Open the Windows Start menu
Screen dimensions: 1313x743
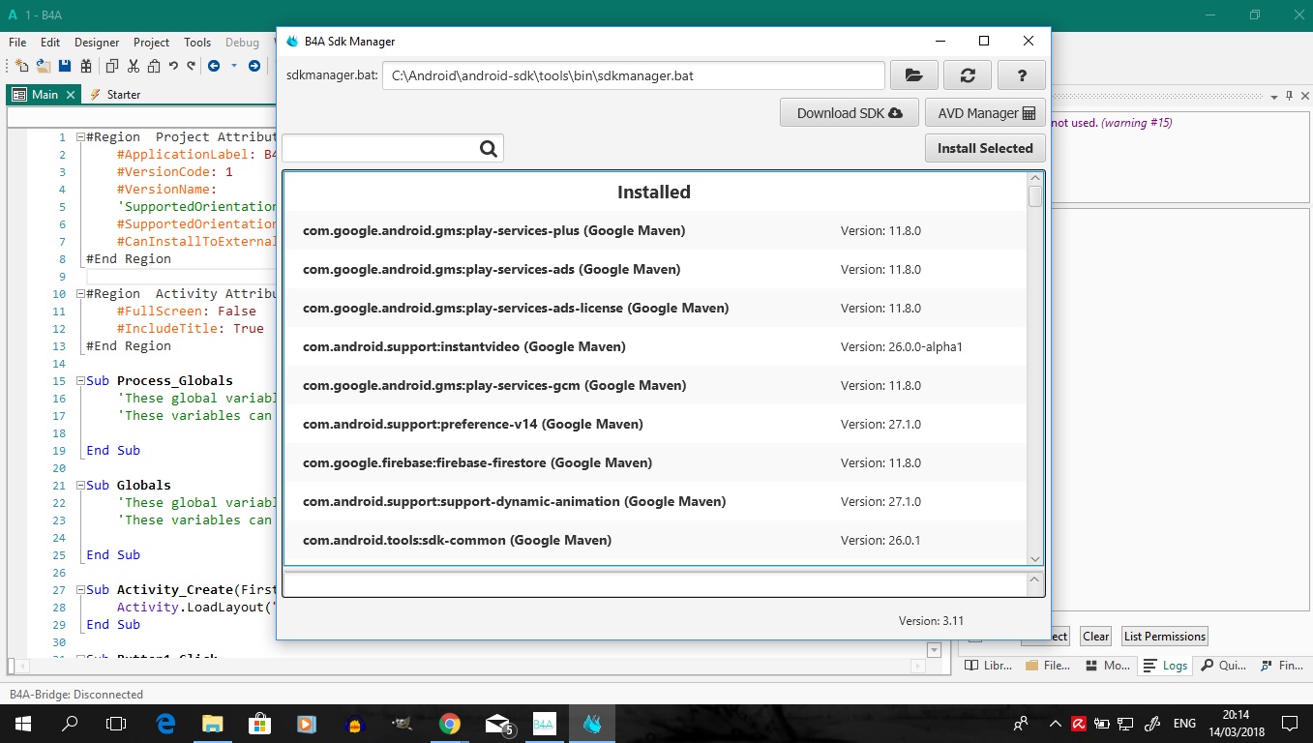22,724
